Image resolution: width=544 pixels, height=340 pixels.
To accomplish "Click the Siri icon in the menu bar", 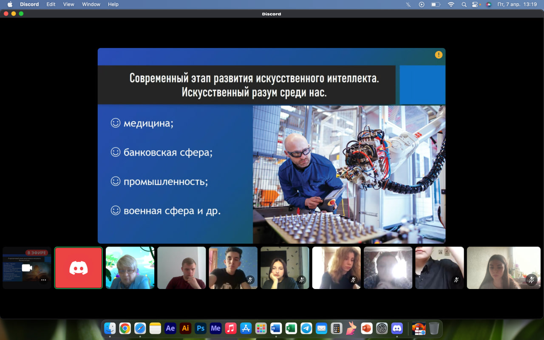I will pyautogui.click(x=489, y=4).
